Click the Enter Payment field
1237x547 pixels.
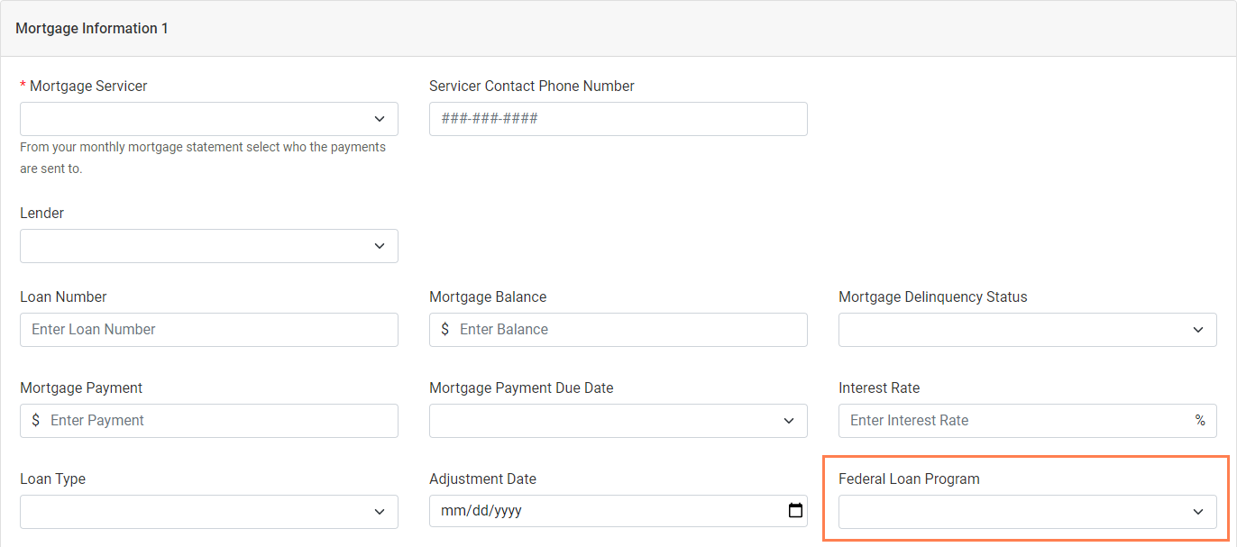[x=208, y=421]
